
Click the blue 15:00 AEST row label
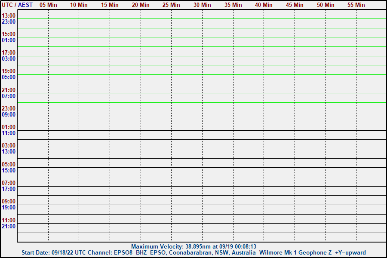point(9,170)
